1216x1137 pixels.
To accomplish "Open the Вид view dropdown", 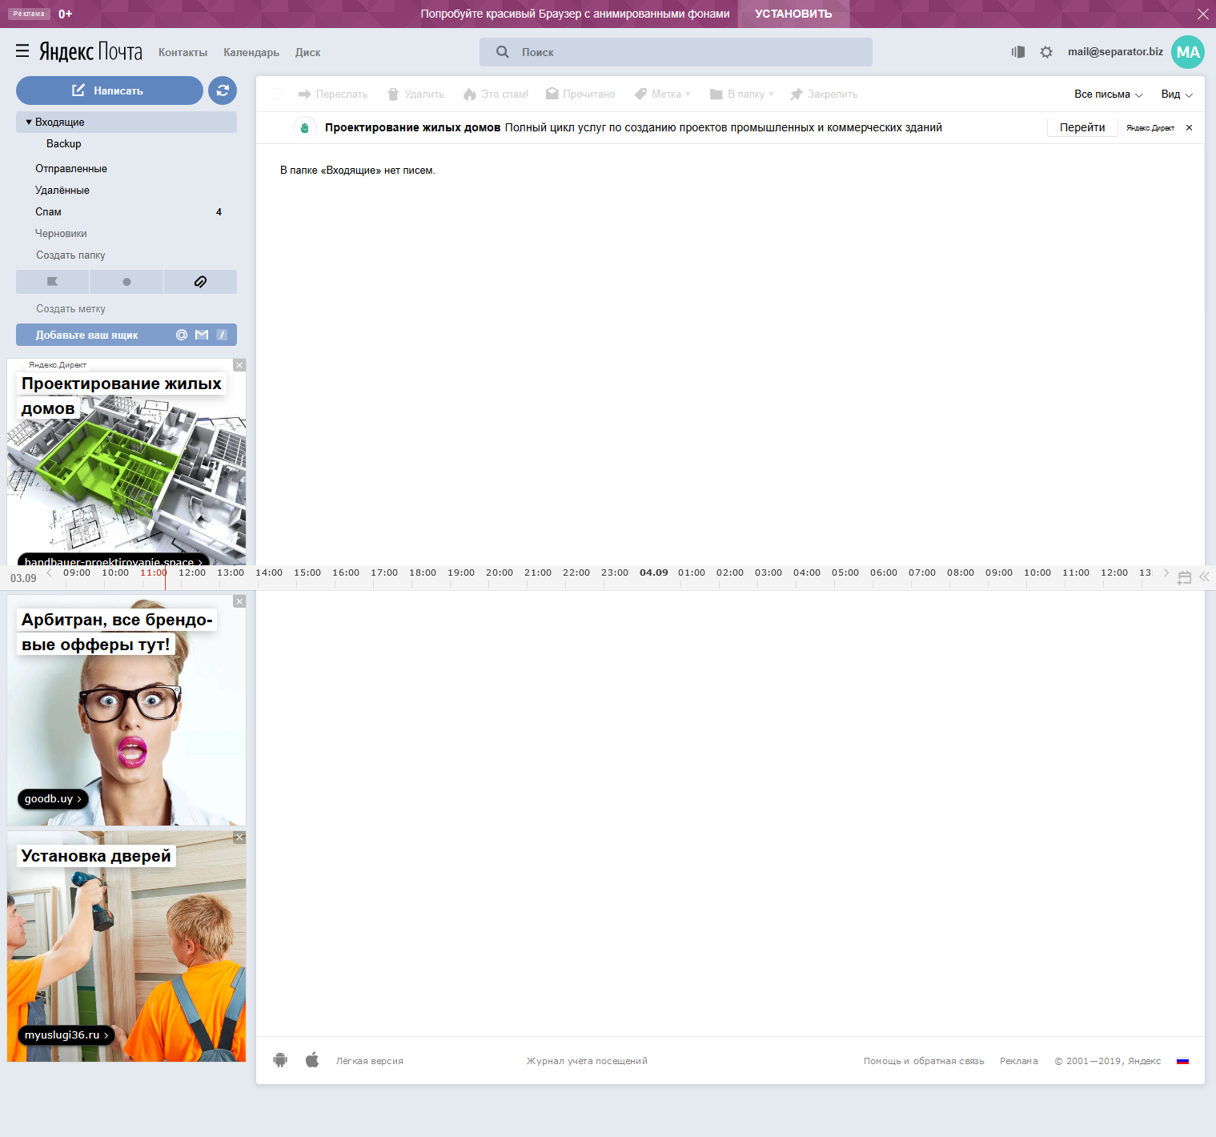I will pyautogui.click(x=1177, y=94).
